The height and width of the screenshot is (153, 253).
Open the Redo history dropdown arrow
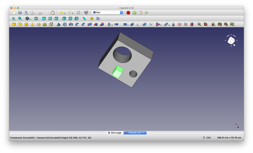[x=73, y=13]
